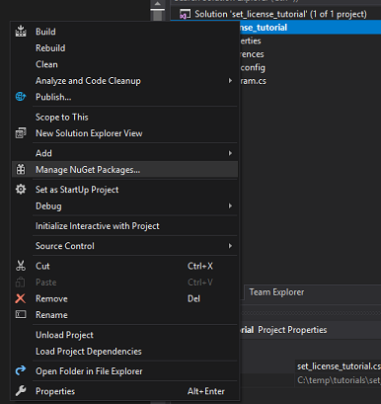Choose Set as StartUp Project
The height and width of the screenshot is (404, 381).
click(x=124, y=190)
